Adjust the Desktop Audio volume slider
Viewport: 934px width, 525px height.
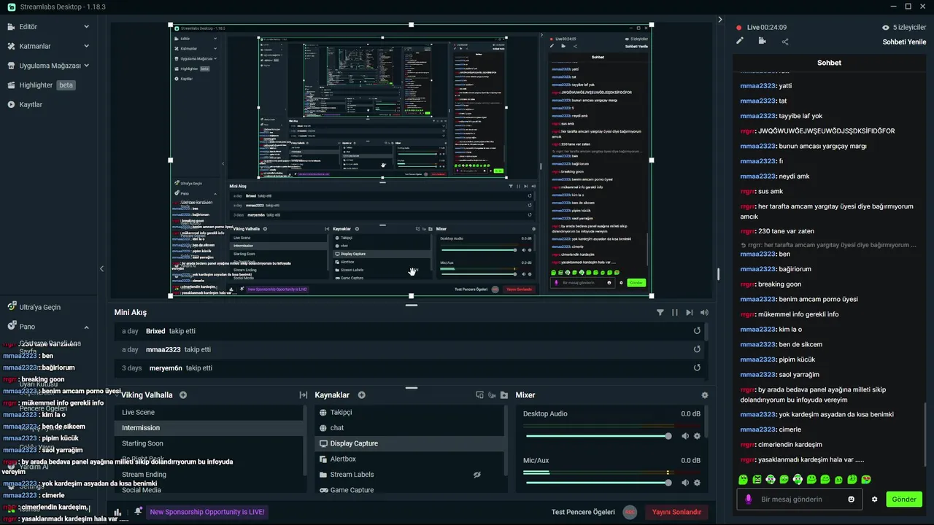pyautogui.click(x=598, y=436)
